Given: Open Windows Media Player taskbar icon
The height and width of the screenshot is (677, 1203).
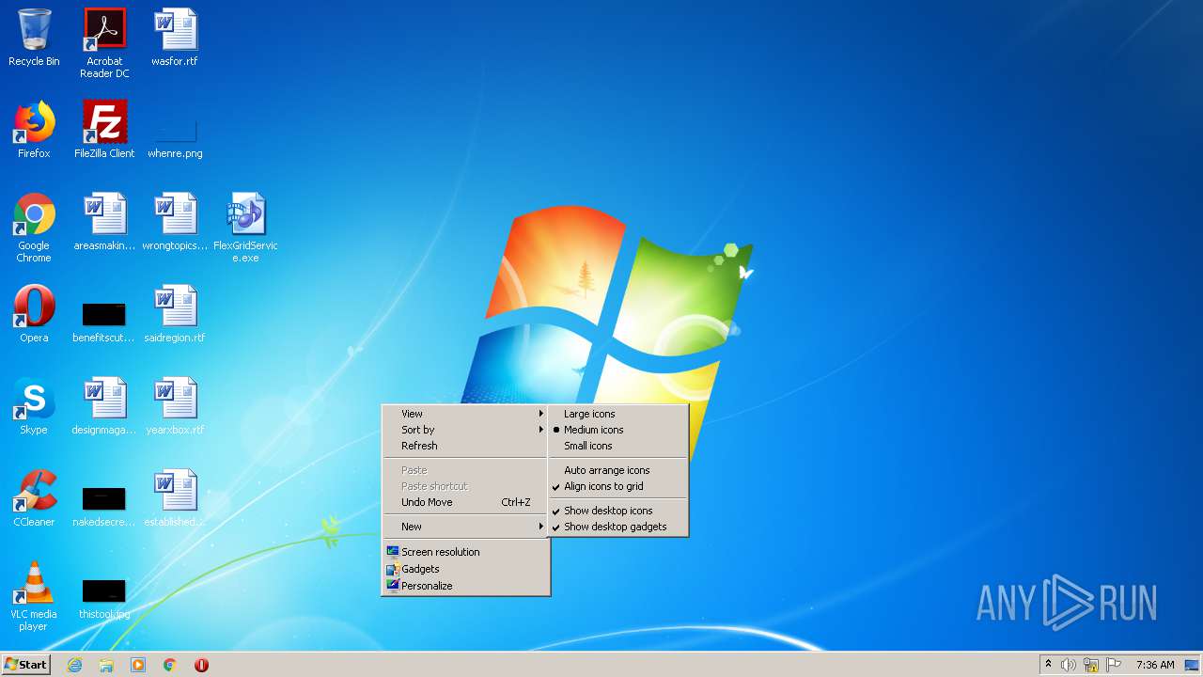Looking at the screenshot, I should pyautogui.click(x=138, y=665).
